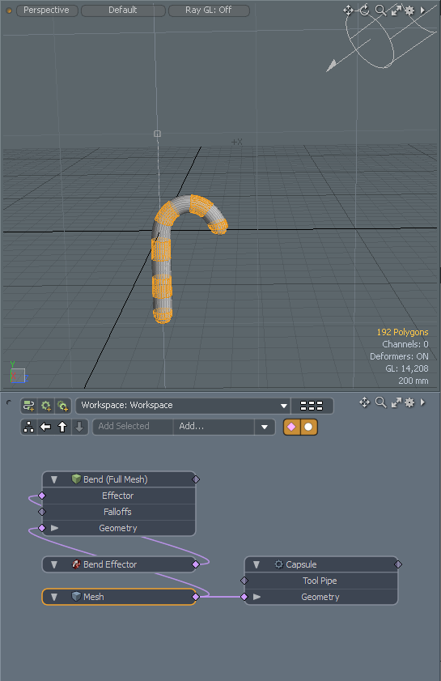Viewport: 441px width, 681px height.
Task: Click the schematic hierarchy tree icon
Action: pyautogui.click(x=28, y=427)
